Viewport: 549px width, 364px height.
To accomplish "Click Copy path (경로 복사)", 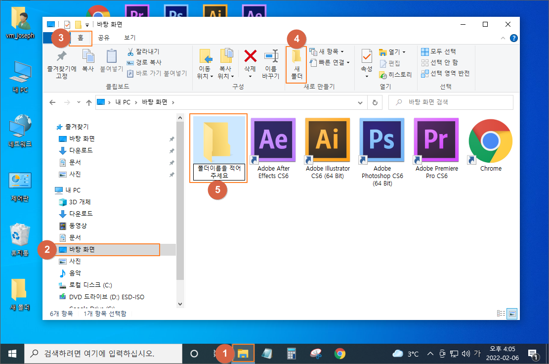I will point(144,62).
